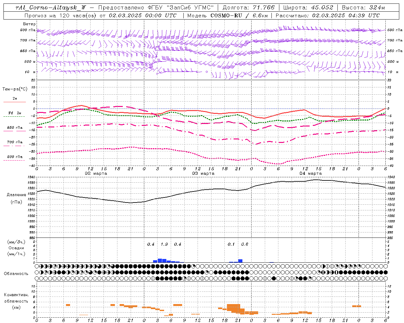Click the (мм/1ч.) precipitation unit label
Viewport: 404px width, 323px height.
[x=16, y=254]
